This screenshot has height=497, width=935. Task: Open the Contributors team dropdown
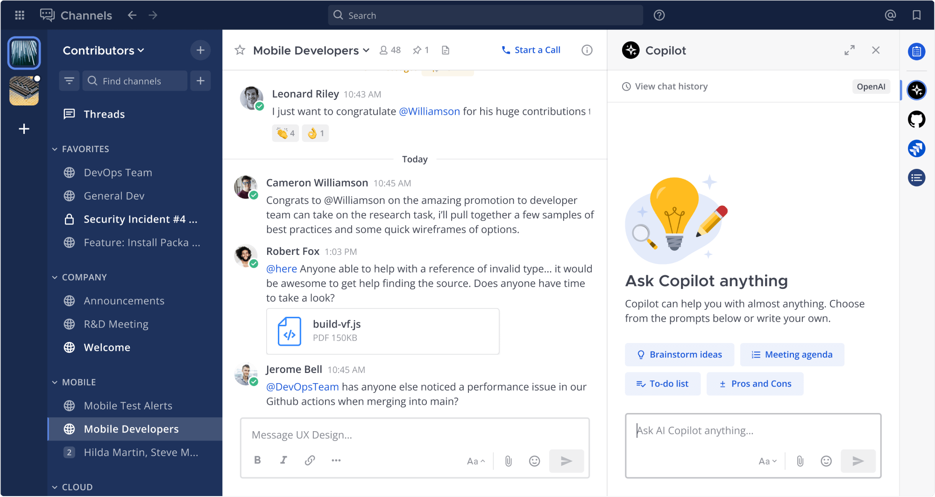click(x=104, y=50)
